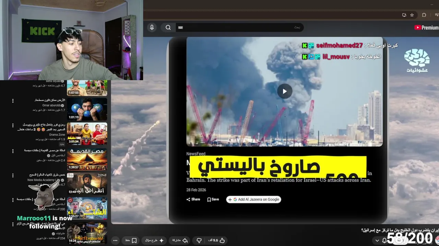The image size is (439, 246).
Task: Open the YouTube Premium logo link
Action: click(426, 28)
